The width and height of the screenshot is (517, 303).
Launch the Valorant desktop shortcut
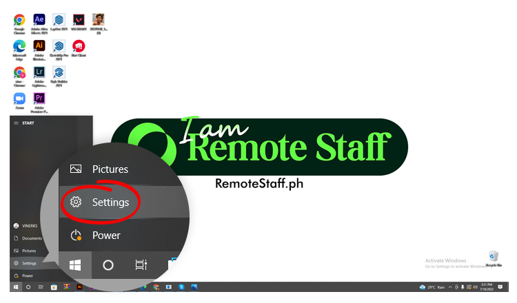(x=79, y=22)
